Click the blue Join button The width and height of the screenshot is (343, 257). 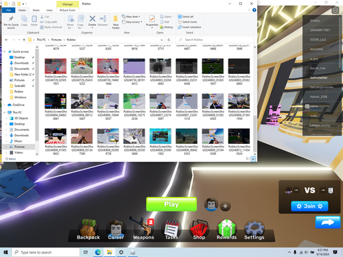pyautogui.click(x=309, y=206)
